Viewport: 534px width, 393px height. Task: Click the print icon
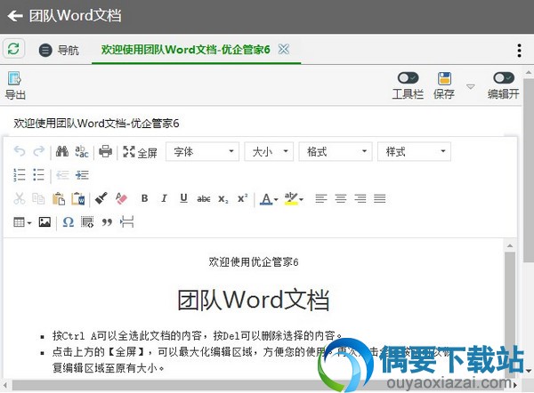pyautogui.click(x=105, y=151)
